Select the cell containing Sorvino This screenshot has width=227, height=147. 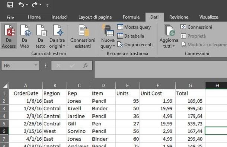79,131
